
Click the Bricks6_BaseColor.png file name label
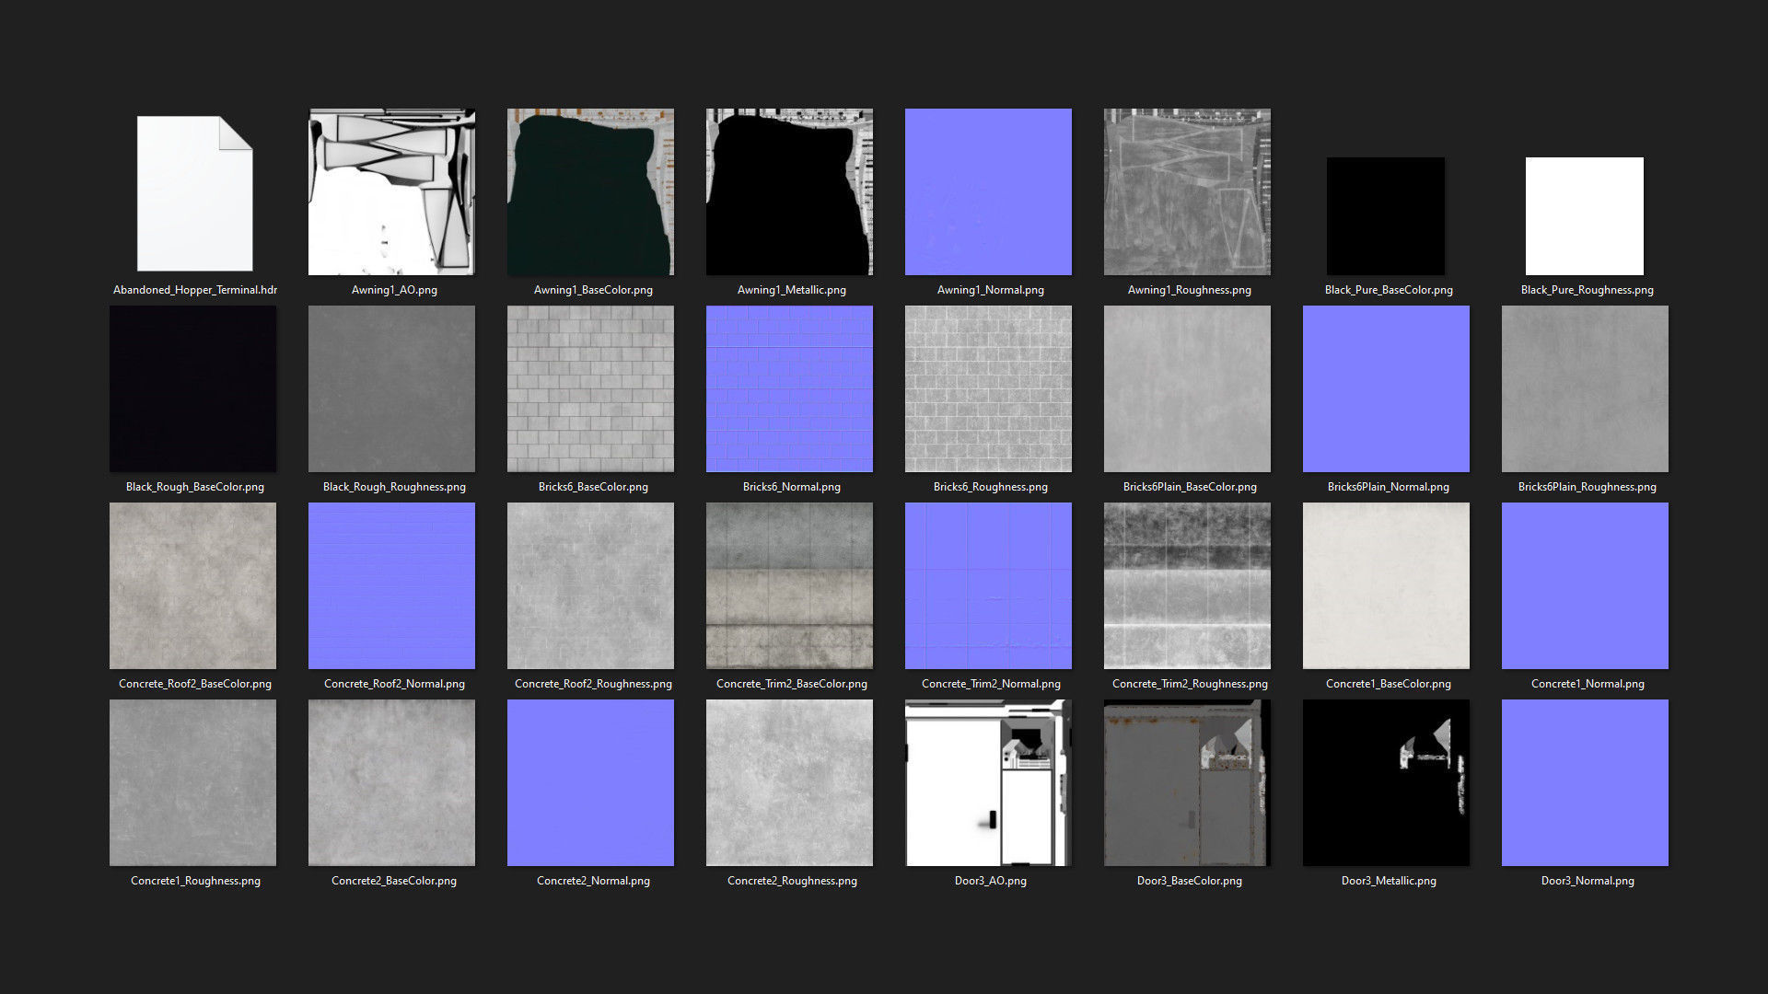[x=593, y=487]
